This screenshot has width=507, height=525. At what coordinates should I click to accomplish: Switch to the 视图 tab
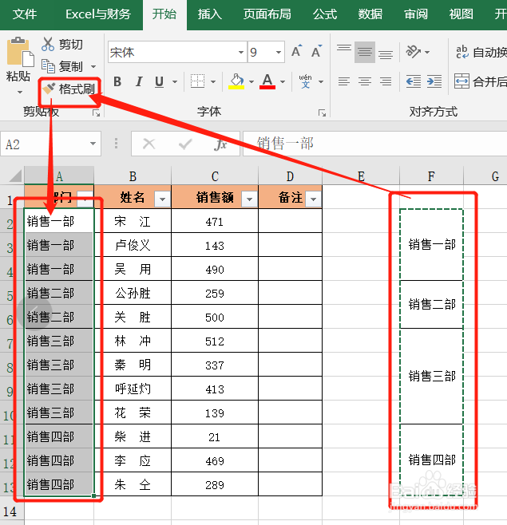(x=461, y=14)
